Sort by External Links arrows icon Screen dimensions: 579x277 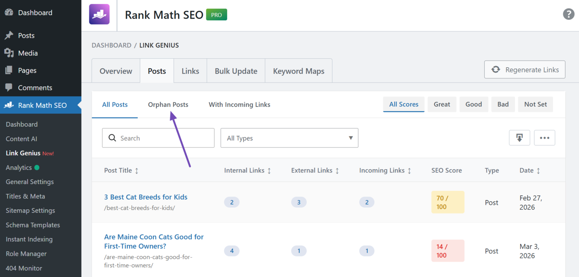(337, 170)
